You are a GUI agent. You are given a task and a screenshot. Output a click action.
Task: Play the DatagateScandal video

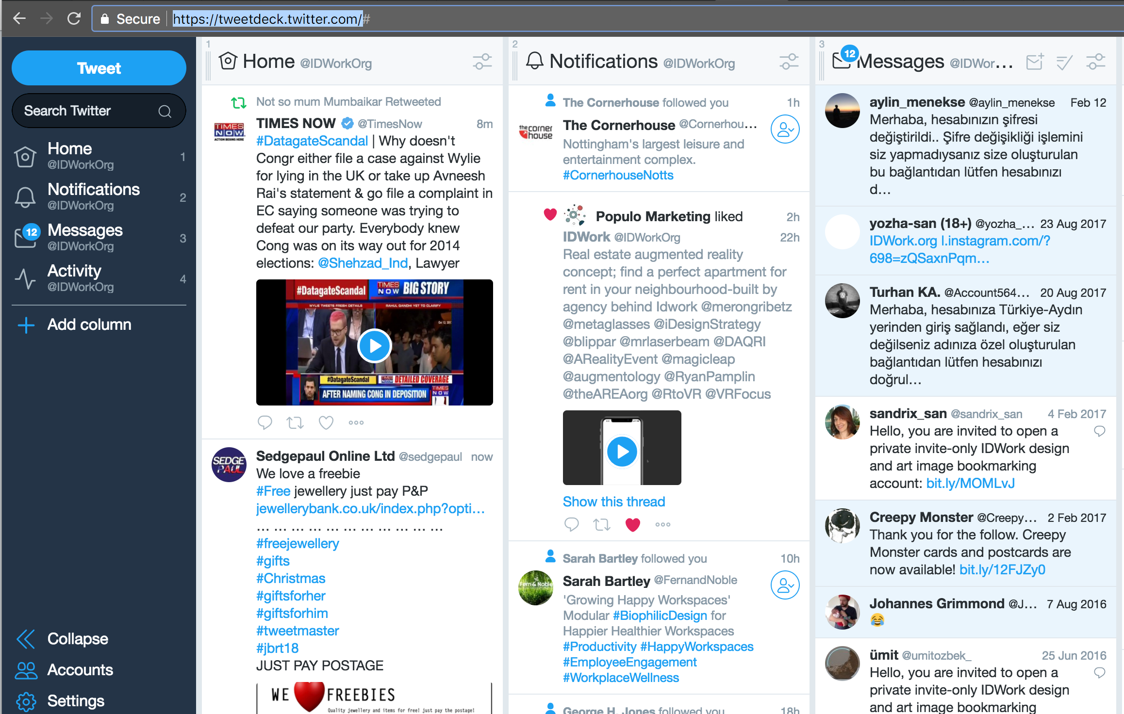click(x=374, y=346)
